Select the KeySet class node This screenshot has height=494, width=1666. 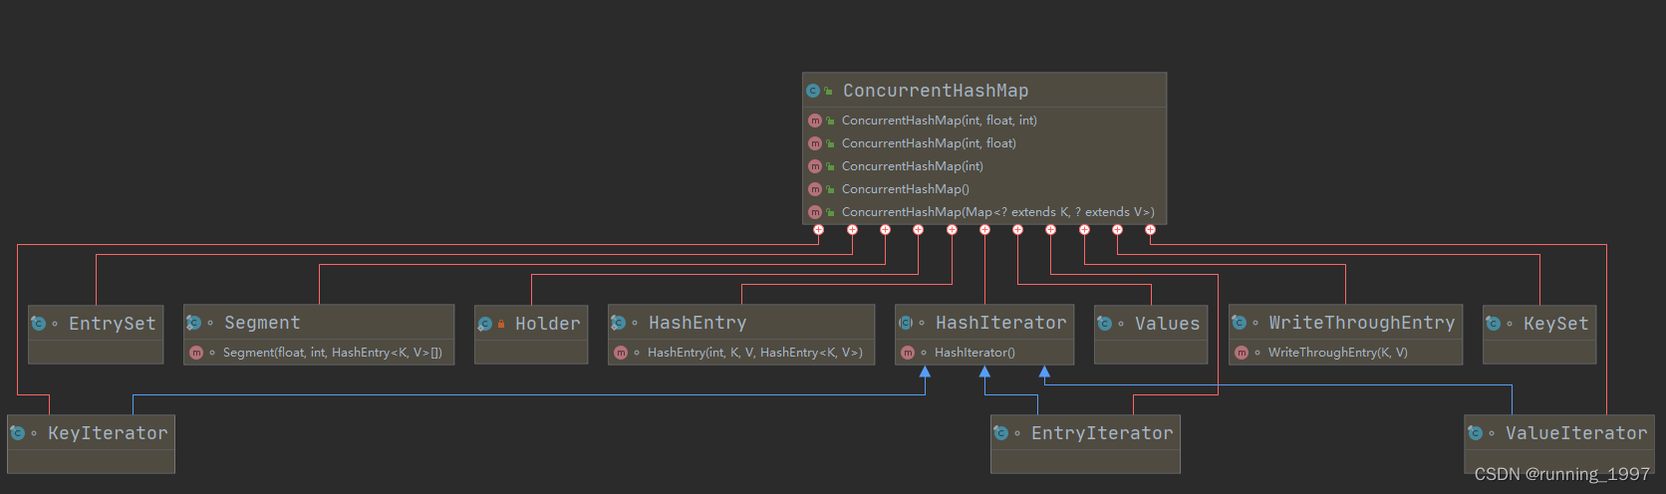[x=1539, y=335]
